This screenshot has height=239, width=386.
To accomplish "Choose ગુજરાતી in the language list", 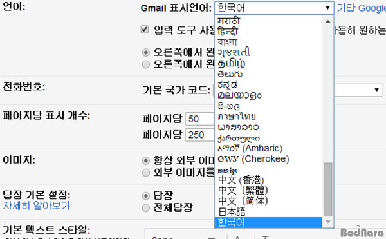I will 234,52.
